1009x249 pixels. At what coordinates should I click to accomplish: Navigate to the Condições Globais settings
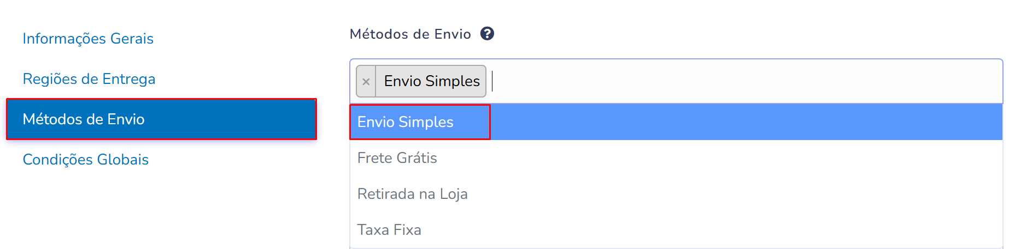click(86, 160)
